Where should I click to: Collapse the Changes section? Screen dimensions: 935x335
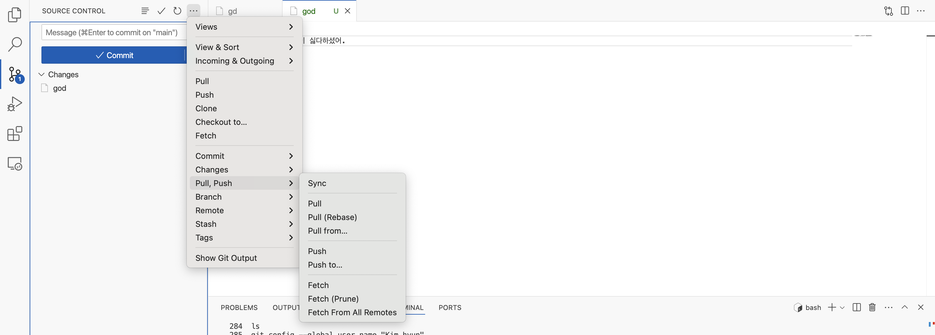(x=41, y=74)
